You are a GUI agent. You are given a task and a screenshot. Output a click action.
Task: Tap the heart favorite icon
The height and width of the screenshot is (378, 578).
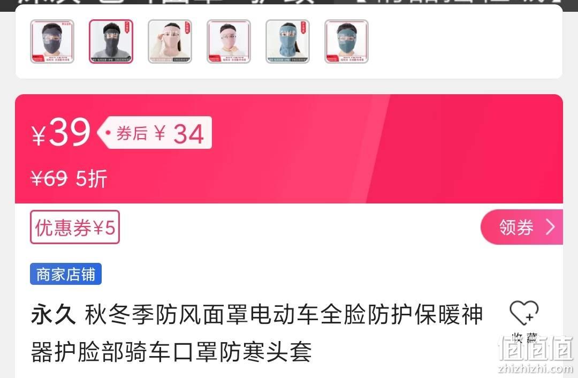click(x=524, y=313)
